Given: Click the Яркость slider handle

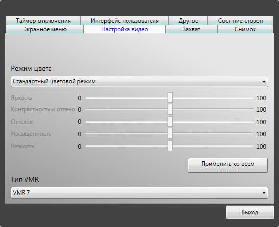Looking at the screenshot, I should tap(170, 98).
